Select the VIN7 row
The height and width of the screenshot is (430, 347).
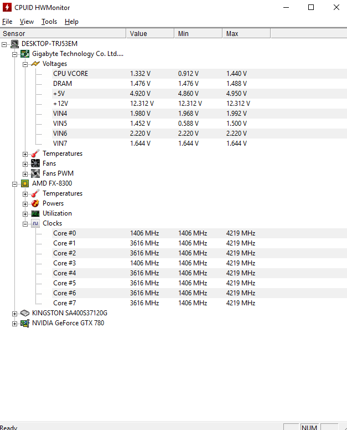(200, 143)
